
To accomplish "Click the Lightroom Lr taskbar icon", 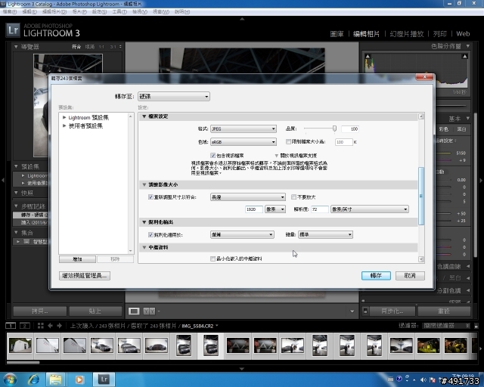I will click(x=104, y=379).
